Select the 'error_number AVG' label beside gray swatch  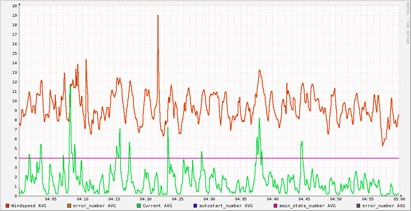coord(384,206)
